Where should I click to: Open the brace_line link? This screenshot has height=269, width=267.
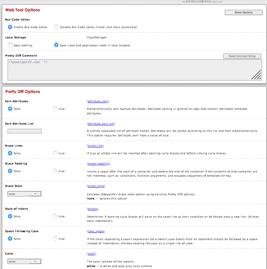coord(95,146)
